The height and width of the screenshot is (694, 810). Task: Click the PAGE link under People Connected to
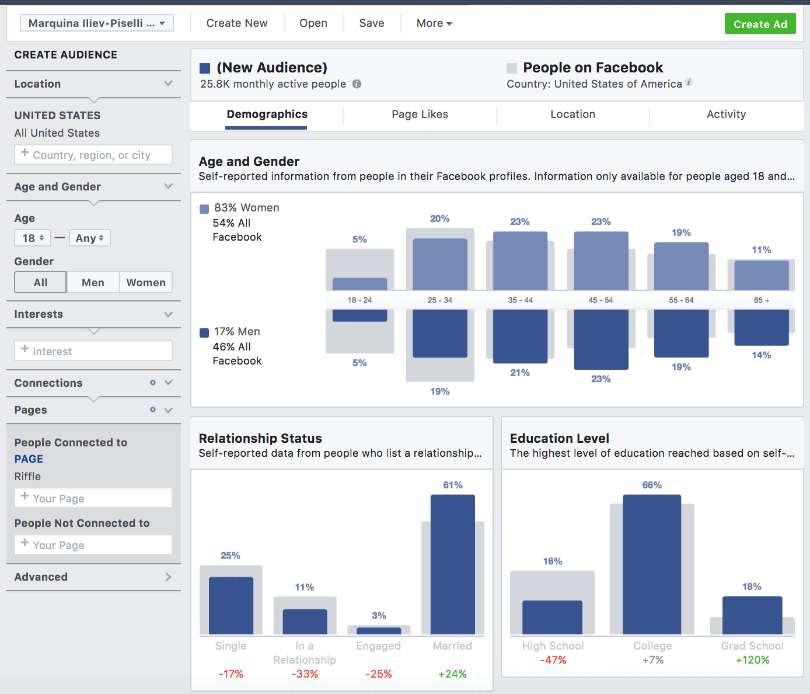pos(29,459)
